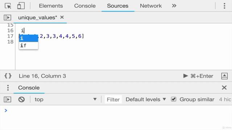
Task: Expand the Default levels dropdown
Action: (x=146, y=99)
